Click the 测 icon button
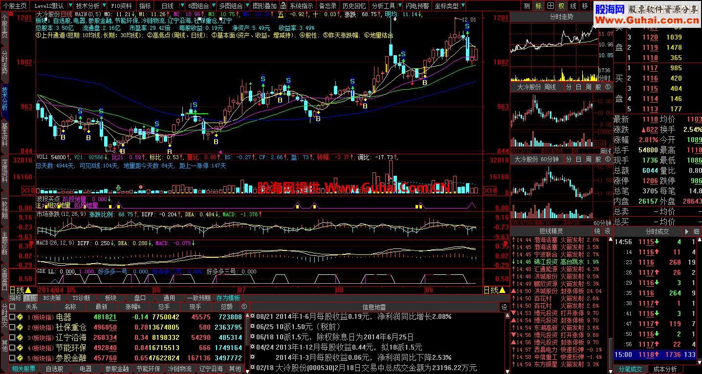This screenshot has width=702, height=374. [526, 6]
